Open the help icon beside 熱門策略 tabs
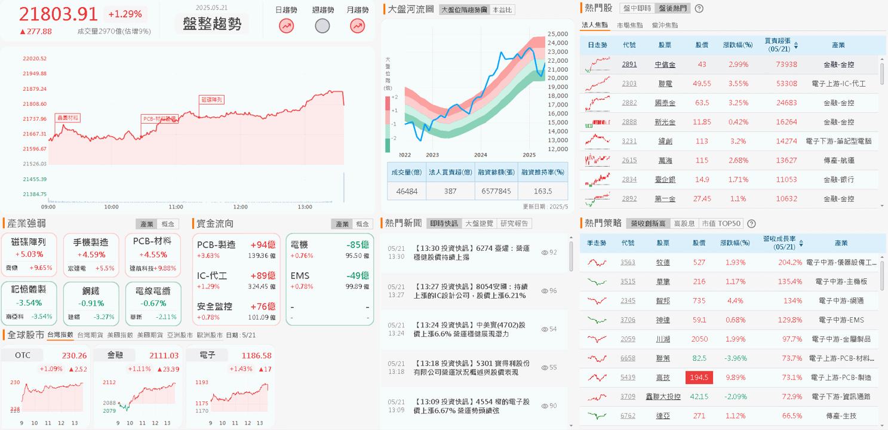This screenshot has width=888, height=430. click(x=752, y=223)
